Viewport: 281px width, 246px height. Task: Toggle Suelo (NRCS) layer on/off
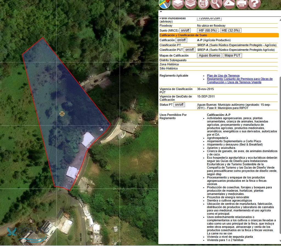click(x=185, y=30)
